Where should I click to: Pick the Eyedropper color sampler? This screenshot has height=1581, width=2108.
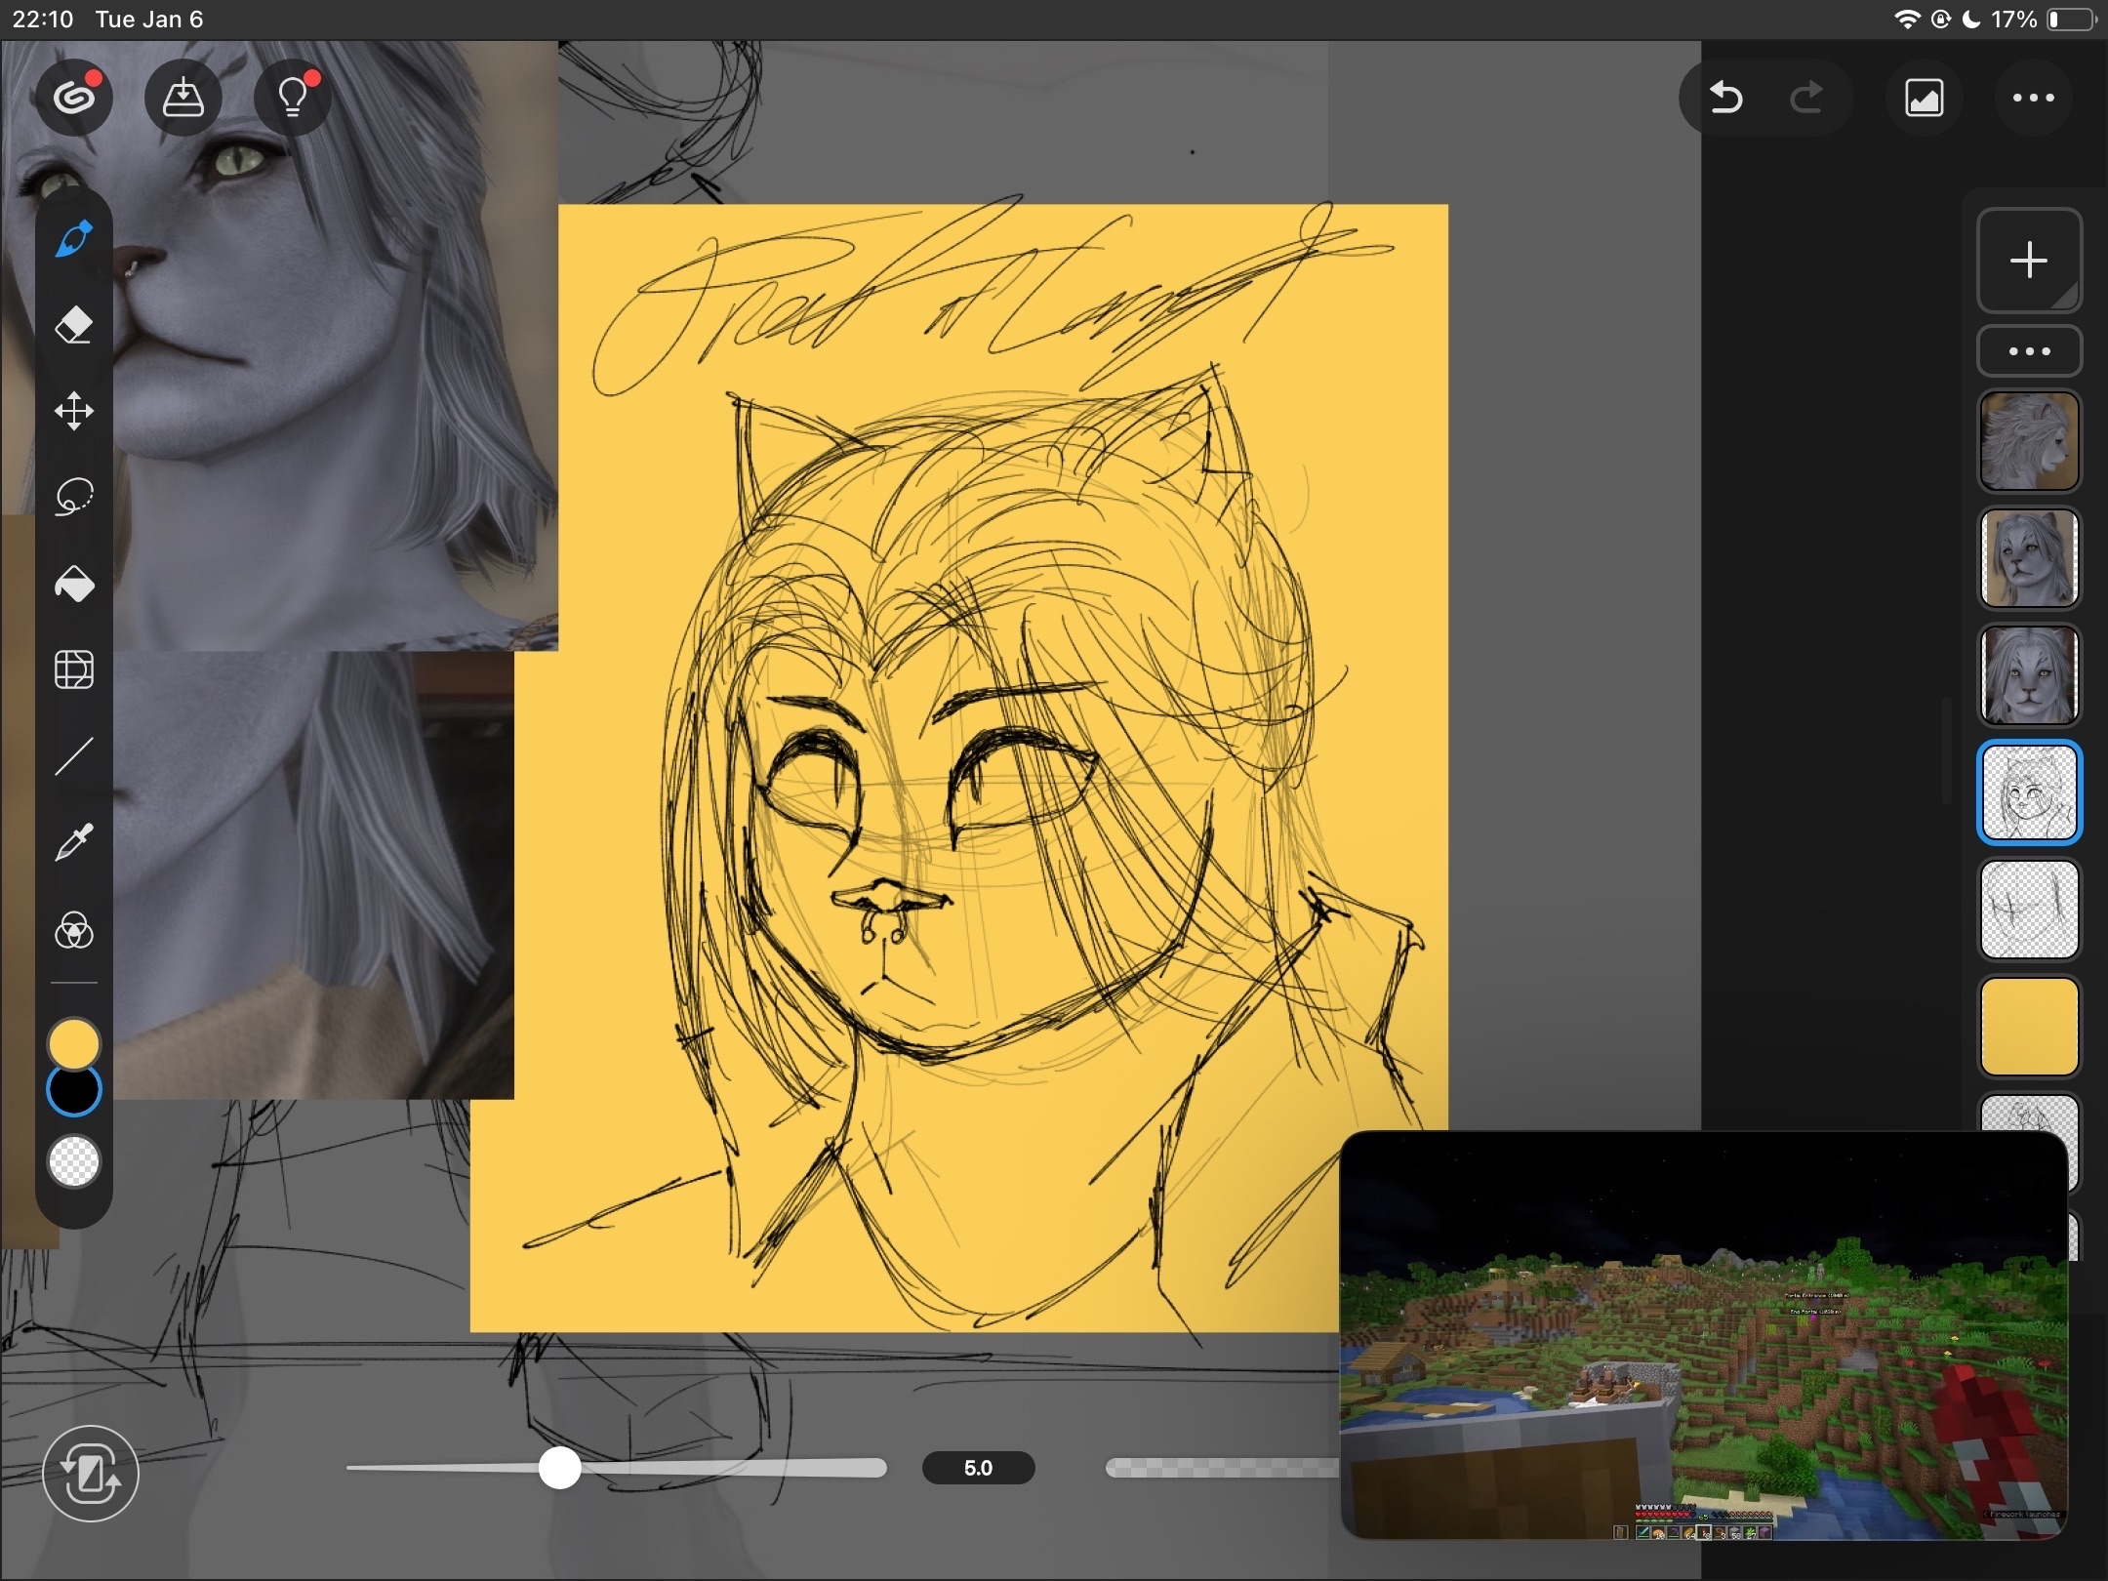[74, 842]
